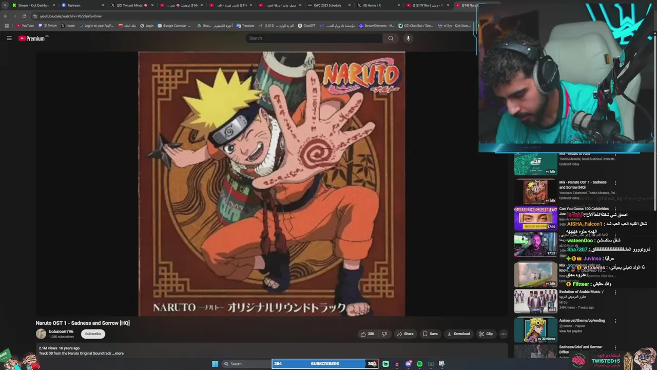Open bobaloo6796 channel name link
The image size is (657, 370).
pos(61,331)
